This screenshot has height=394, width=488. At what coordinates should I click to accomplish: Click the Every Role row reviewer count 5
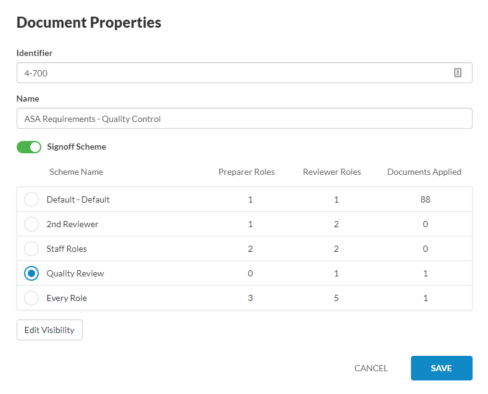point(336,298)
